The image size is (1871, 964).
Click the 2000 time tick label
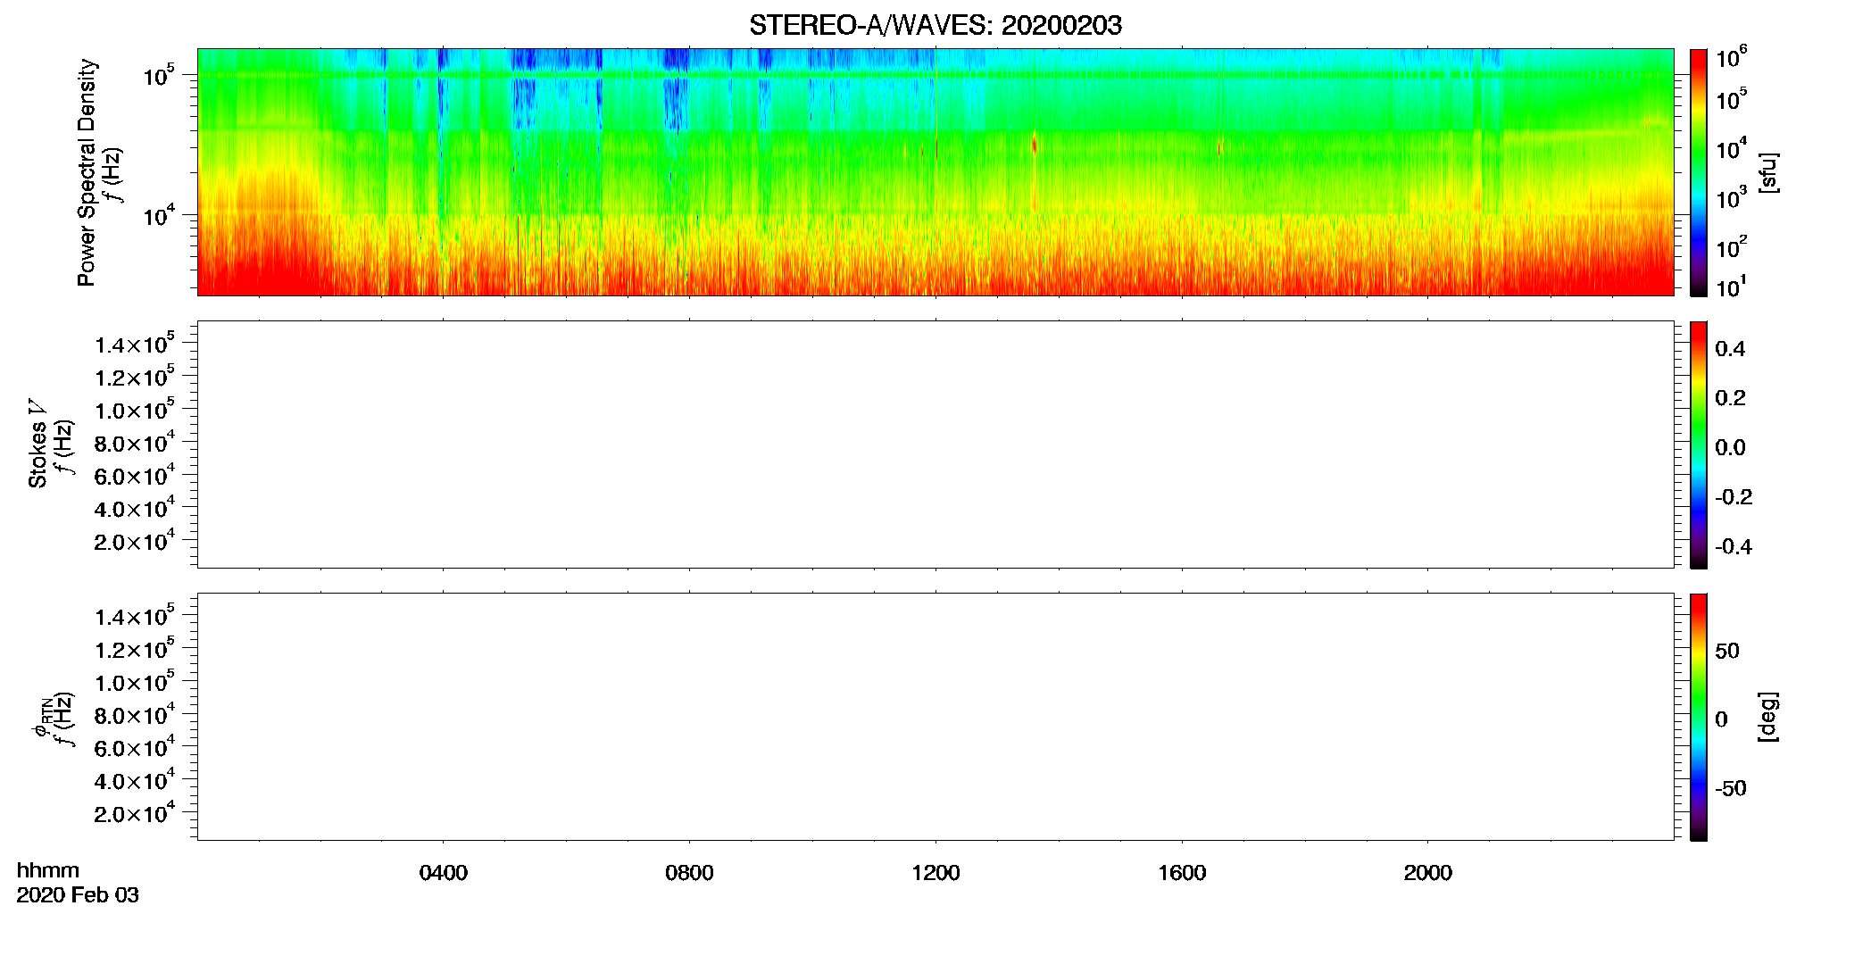click(x=1427, y=873)
